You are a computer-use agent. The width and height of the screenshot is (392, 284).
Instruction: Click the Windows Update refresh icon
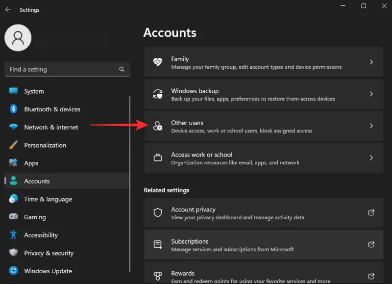coord(14,270)
